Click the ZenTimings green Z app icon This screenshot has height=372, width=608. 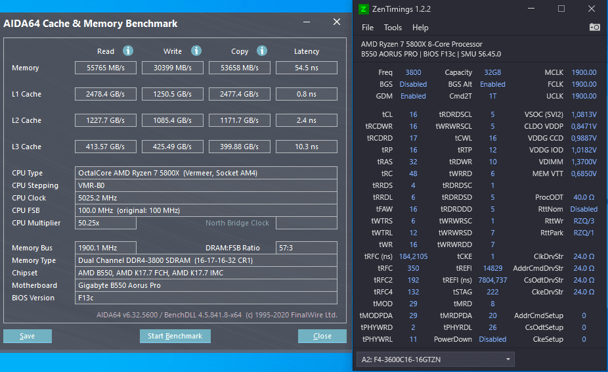point(363,9)
